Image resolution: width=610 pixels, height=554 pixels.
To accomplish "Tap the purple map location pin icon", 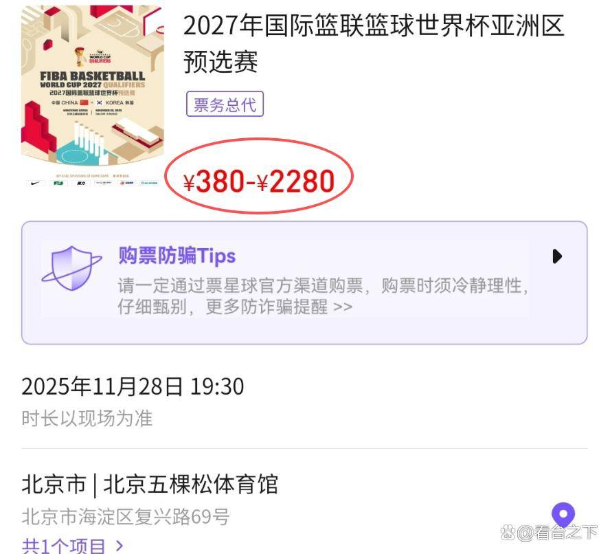I will 563,515.
